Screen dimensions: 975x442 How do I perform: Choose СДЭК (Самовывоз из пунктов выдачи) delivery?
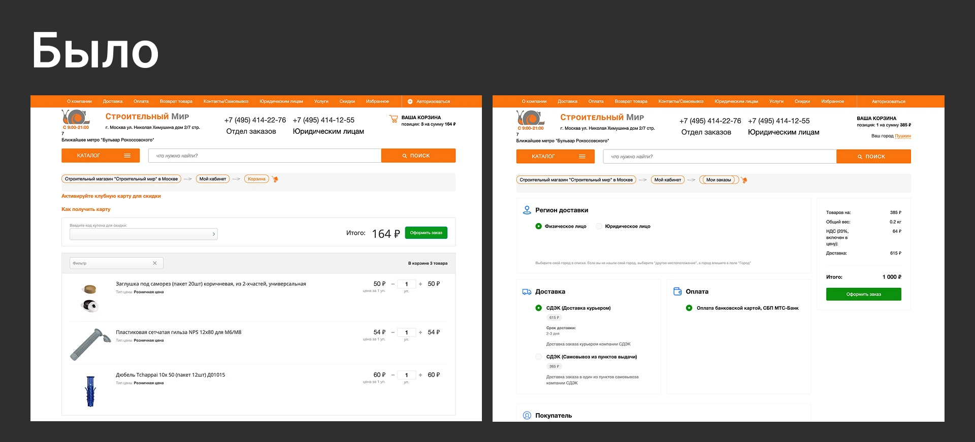pyautogui.click(x=539, y=357)
